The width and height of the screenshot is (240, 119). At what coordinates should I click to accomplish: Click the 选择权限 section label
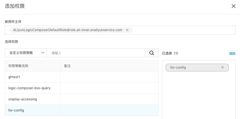click(x=11, y=42)
